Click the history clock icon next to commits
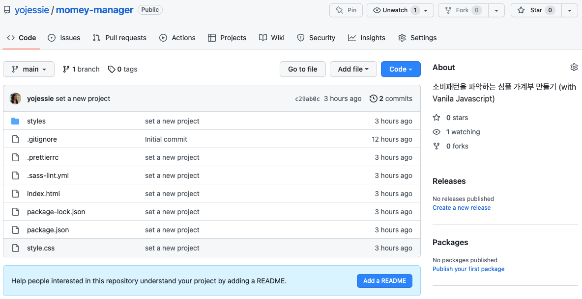 point(374,99)
